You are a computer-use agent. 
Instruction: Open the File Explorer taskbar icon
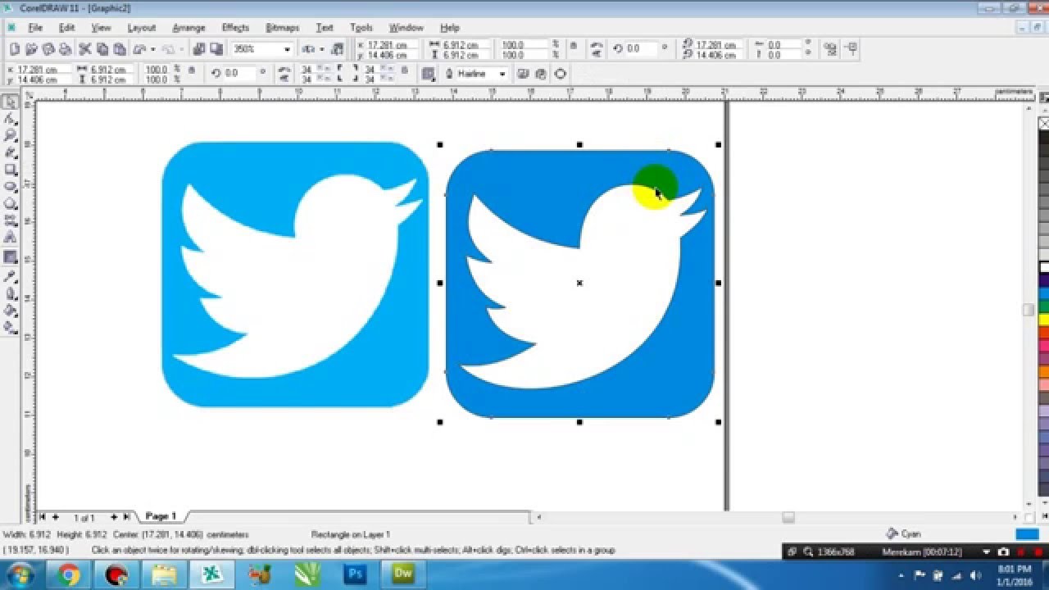[164, 574]
